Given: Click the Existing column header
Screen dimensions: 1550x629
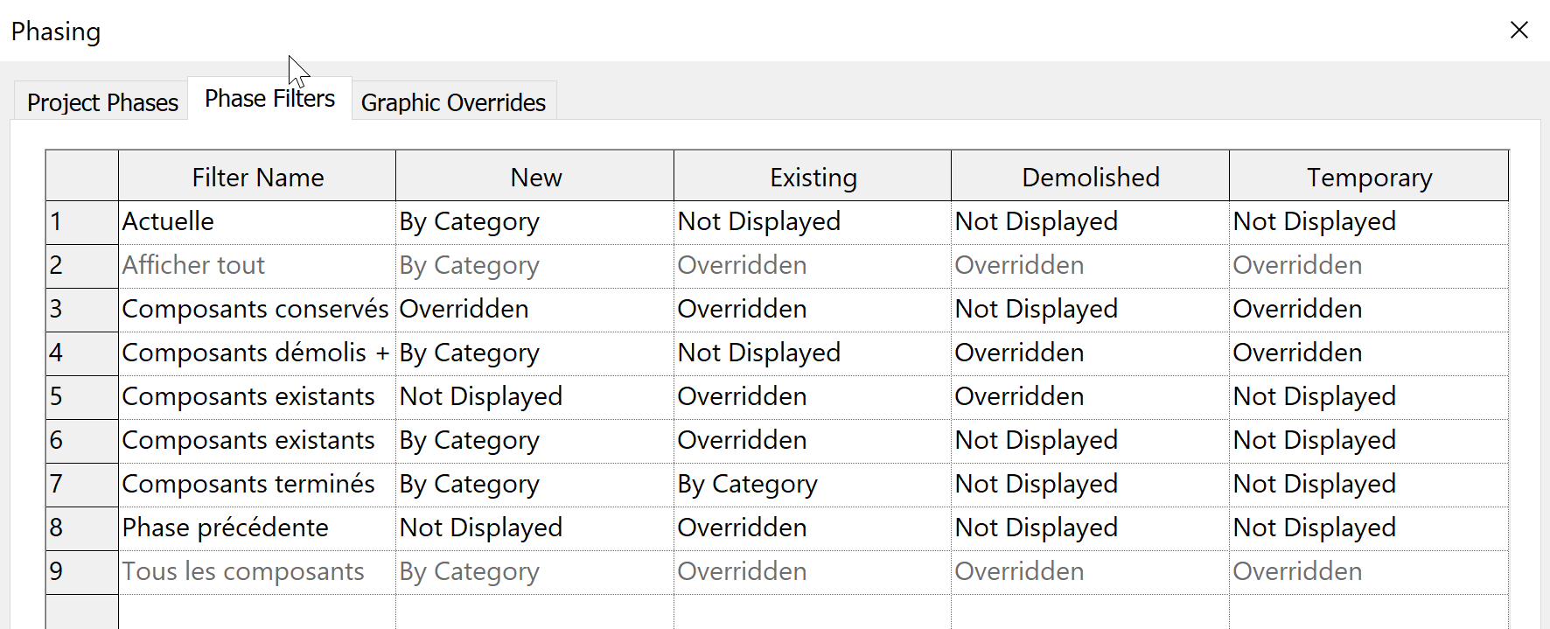Looking at the screenshot, I should [811, 176].
